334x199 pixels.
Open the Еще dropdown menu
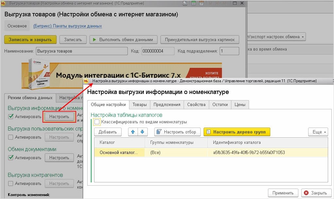[318, 132]
